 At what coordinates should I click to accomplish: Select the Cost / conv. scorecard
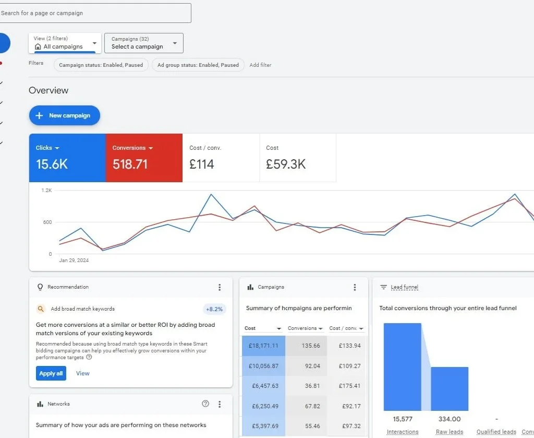pos(221,158)
